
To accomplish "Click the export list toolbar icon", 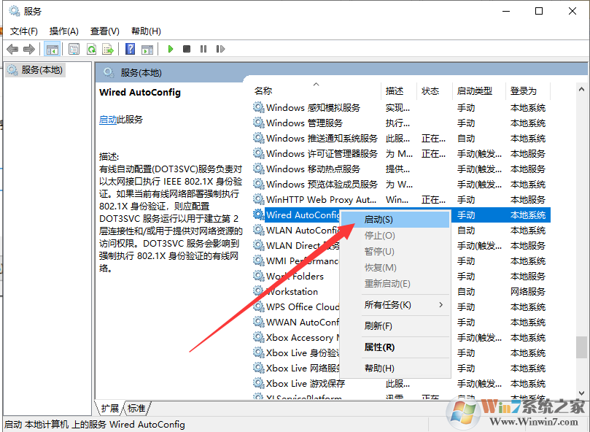I will (109, 48).
